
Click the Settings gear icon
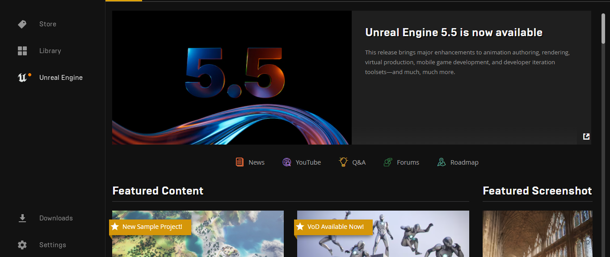[x=22, y=245]
